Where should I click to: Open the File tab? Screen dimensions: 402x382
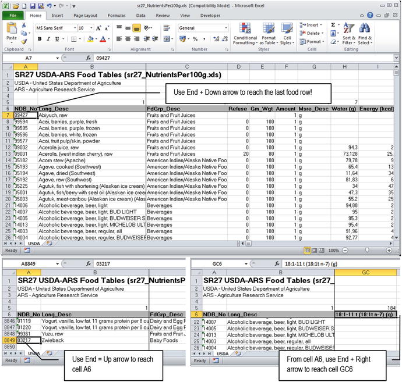click(x=13, y=15)
